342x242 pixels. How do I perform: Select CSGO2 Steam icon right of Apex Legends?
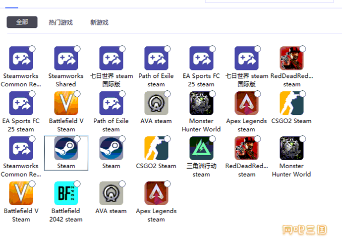pos(291,103)
